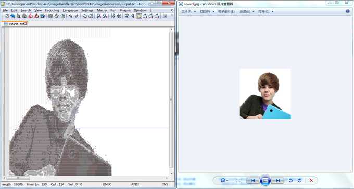This screenshot has height=189, width=354.
Task: Click the ANSI encoding status bar field
Action: click(x=135, y=184)
